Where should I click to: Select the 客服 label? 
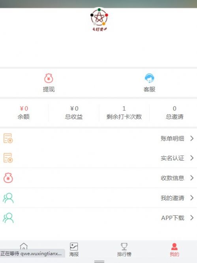(x=149, y=89)
